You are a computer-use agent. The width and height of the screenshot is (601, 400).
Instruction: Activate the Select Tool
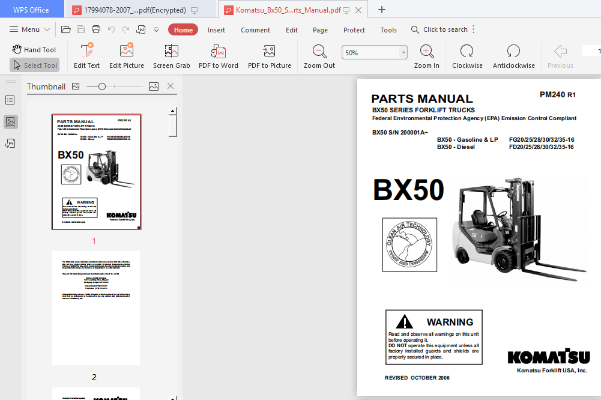point(35,65)
